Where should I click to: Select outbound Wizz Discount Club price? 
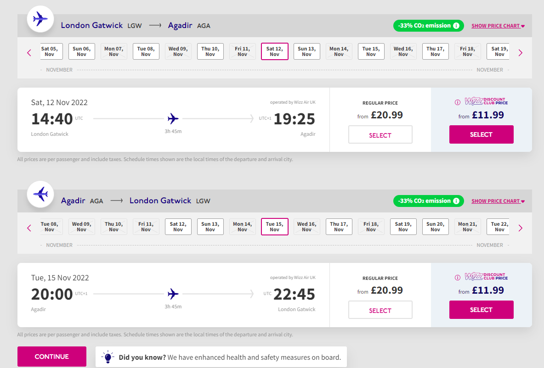(481, 134)
